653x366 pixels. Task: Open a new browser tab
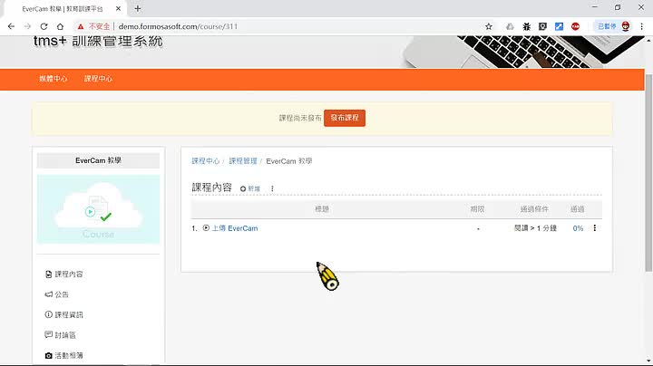(x=138, y=8)
